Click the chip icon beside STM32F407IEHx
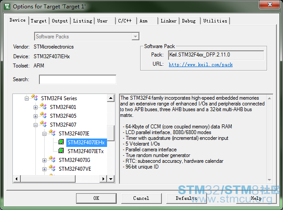 click(61, 142)
